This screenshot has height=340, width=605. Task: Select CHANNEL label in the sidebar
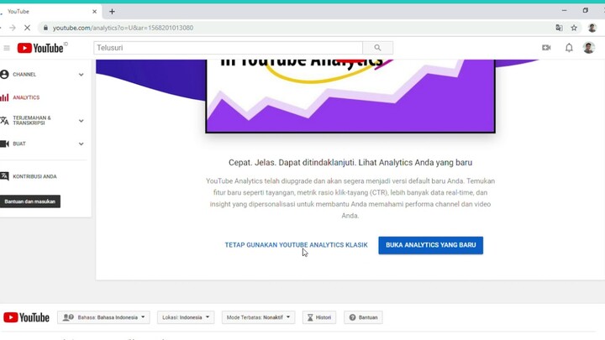click(24, 75)
